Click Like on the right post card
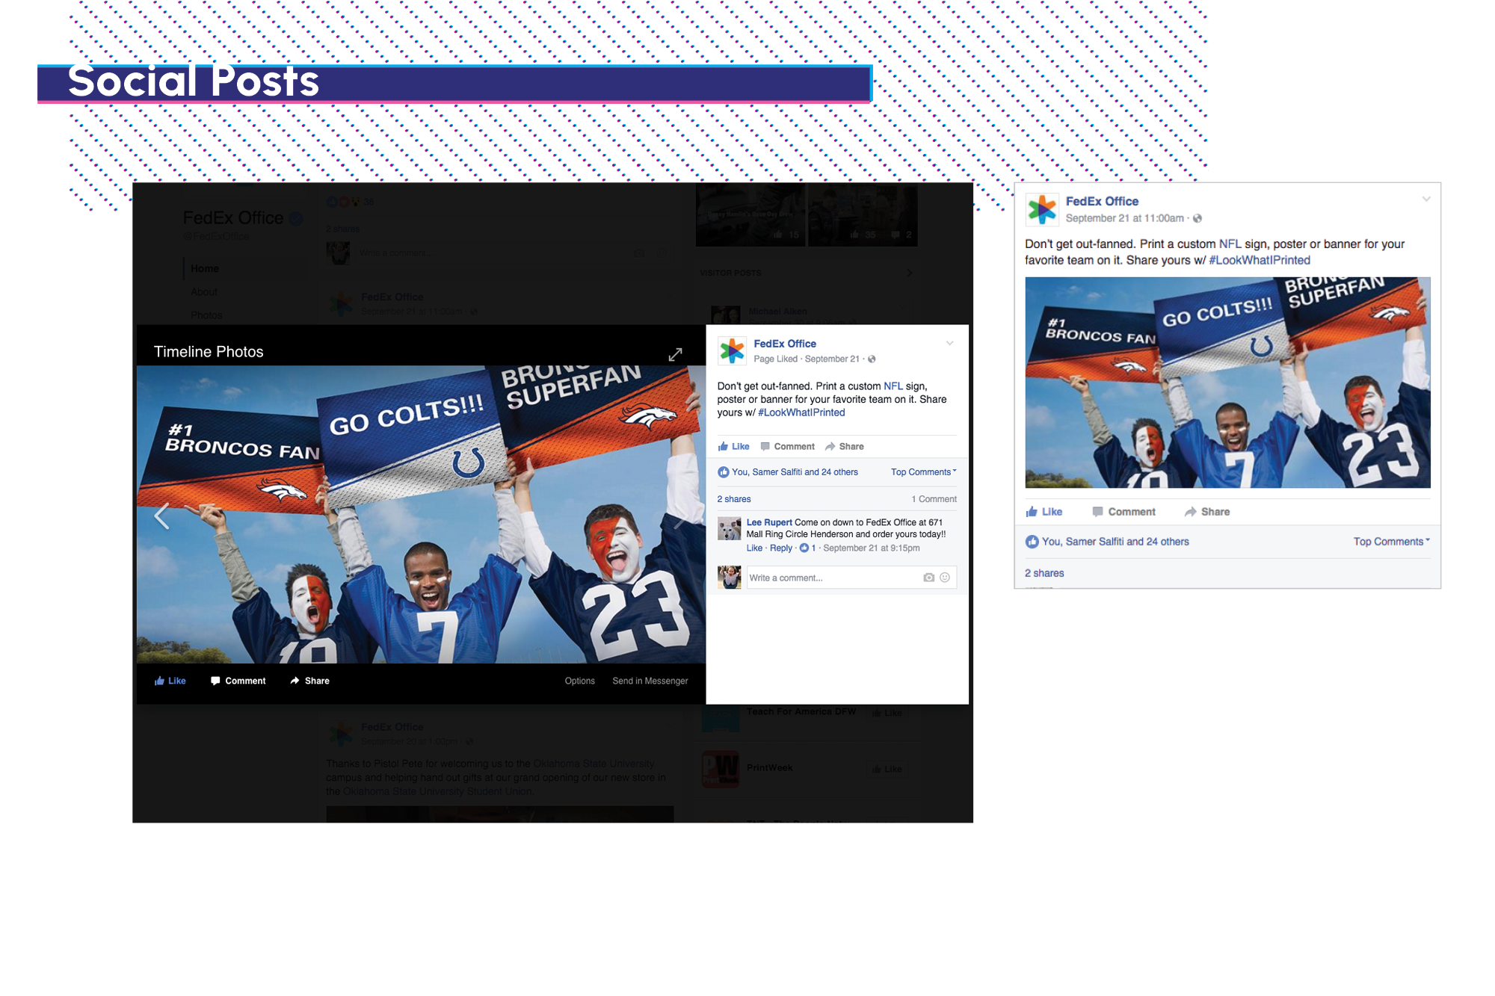This screenshot has height=996, width=1495. tap(1044, 512)
